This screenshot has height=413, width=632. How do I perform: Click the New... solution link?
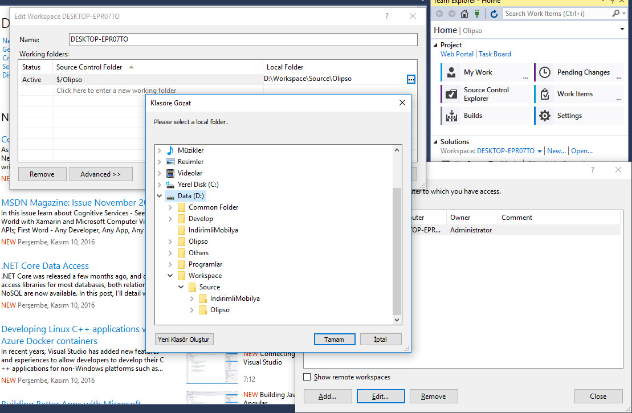[x=556, y=151]
